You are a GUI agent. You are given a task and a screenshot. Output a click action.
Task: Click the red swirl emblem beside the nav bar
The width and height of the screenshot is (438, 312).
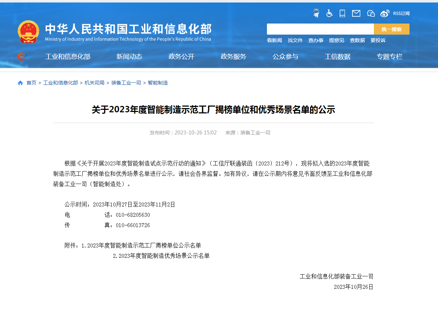pyautogui.click(x=21, y=56)
